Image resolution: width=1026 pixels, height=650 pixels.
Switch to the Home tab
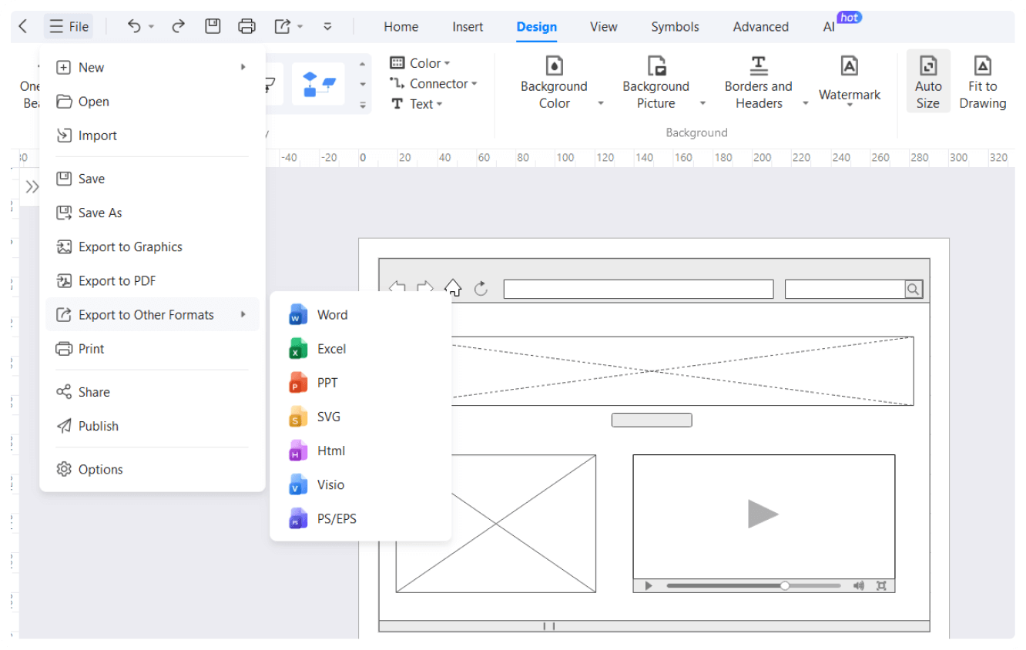coord(401,26)
